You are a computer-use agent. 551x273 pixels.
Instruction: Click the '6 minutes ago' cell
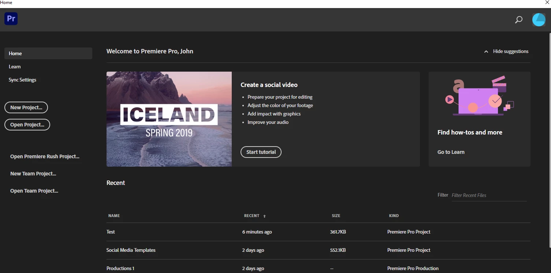tap(257, 232)
